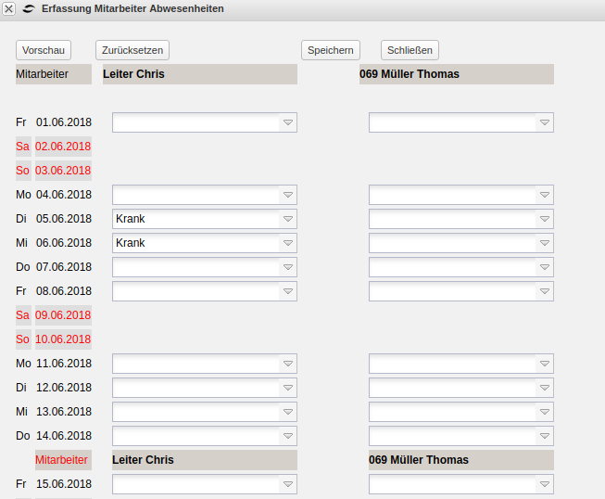Expand Müller Thomas dropdown for 07.06.2018
The image size is (605, 499).
point(544,267)
